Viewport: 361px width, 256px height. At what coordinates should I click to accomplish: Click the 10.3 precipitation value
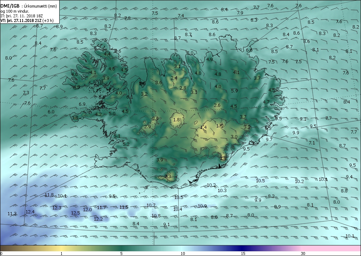(222, 190)
